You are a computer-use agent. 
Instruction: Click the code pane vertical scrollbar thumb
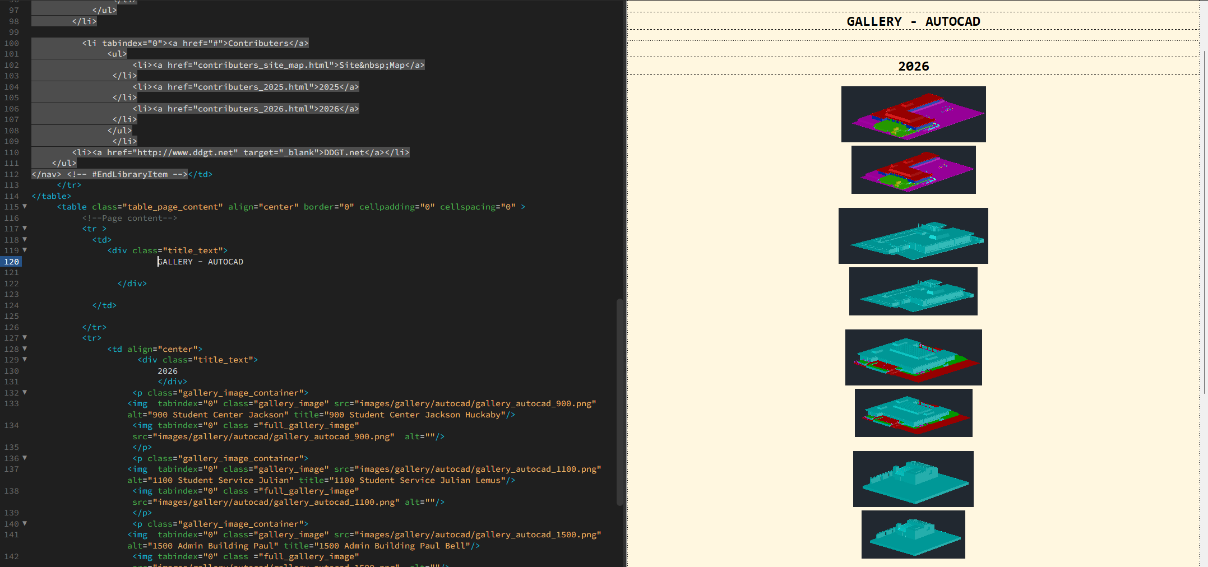pos(619,402)
